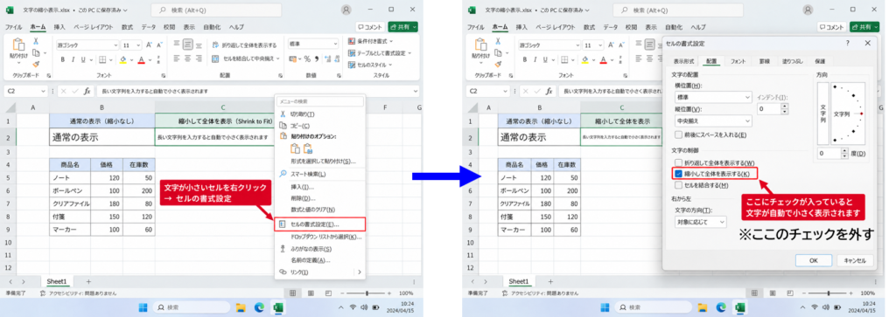Uncheck shrink to fit checkbox (縮小して全体を表示する)
The image size is (896, 317).
click(678, 173)
